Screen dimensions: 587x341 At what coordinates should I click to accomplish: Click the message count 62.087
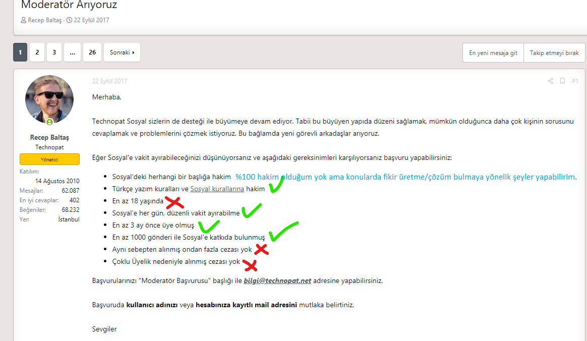[x=71, y=191]
